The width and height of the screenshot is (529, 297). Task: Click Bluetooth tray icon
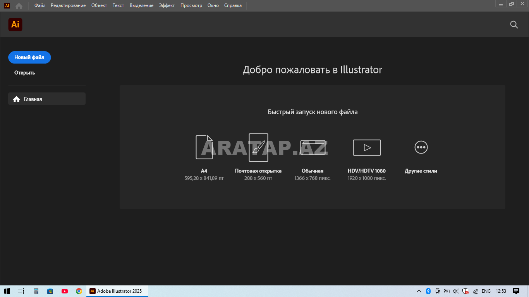pos(428,291)
